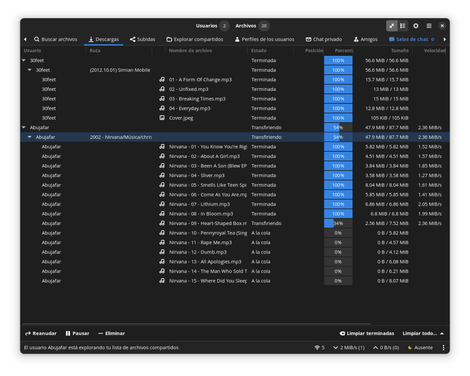Click the 8.04 MiB / 8.04 MiB size cell
This screenshot has height=376, width=470.
tap(387, 185)
